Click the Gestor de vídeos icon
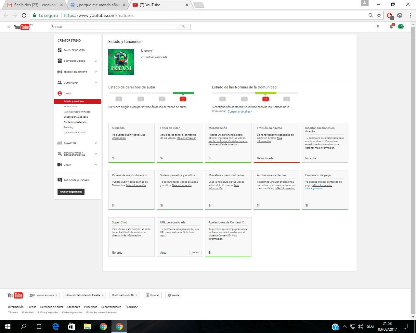The image size is (416, 333). coord(59,61)
